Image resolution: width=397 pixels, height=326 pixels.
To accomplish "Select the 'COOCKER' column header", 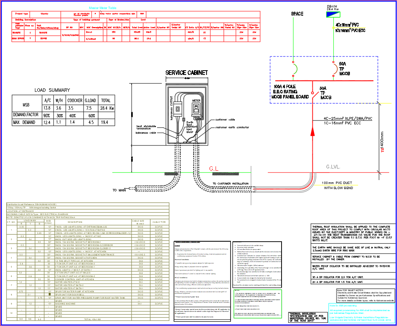I will pos(75,100).
